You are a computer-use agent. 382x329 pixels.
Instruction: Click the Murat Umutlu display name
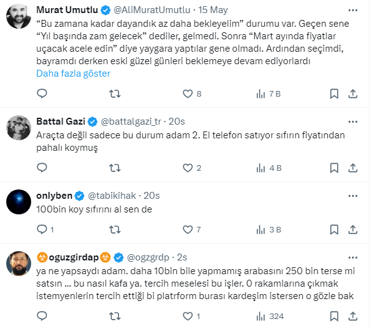click(68, 10)
